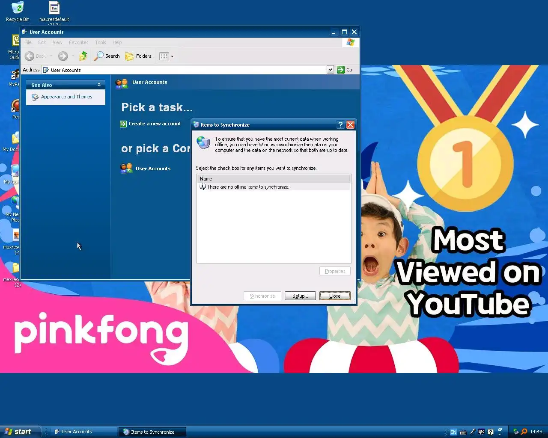Click the keyboard icon on language bar
Viewport: 548px width, 438px height.
tap(463, 432)
